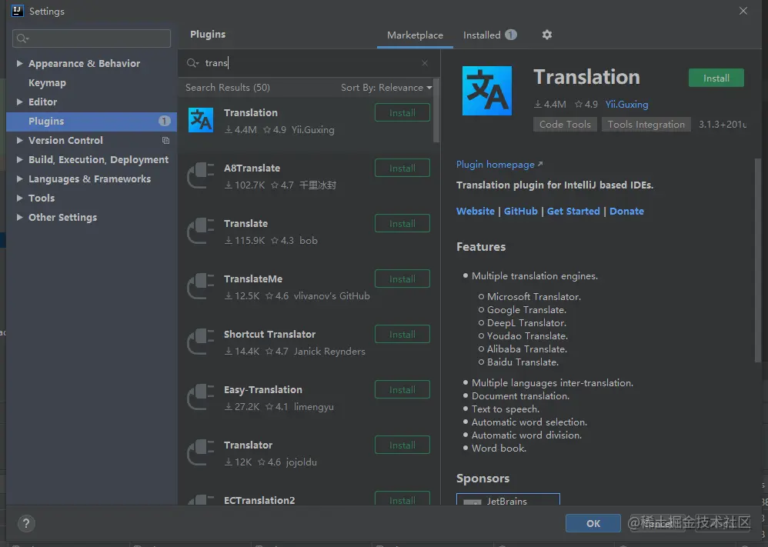Click the Code Tools tag
This screenshot has width=768, height=547.
click(565, 125)
